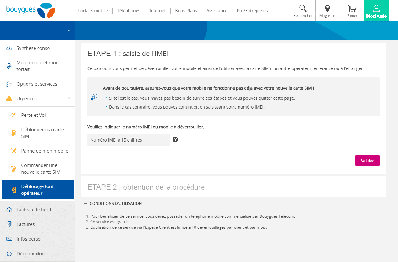This screenshot has width=398, height=262.
Task: Select Déblocage tout opérateur menu entry
Action: click(38, 190)
